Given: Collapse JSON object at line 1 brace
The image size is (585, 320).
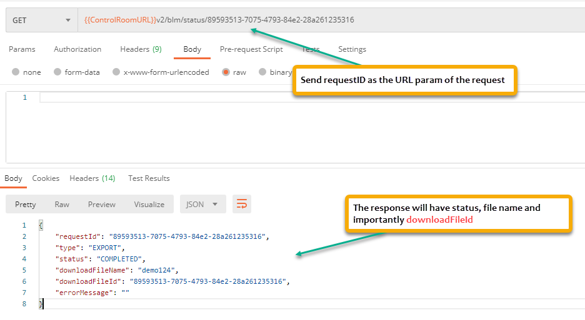Looking at the screenshot, I should 41,225.
